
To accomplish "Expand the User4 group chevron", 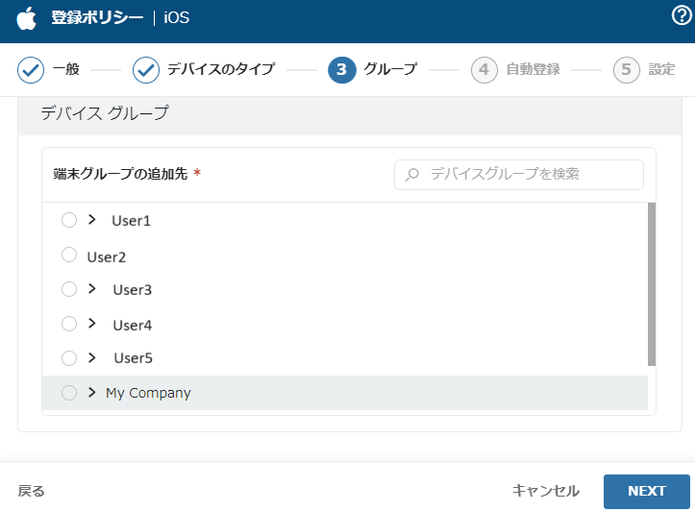I will coord(91,324).
